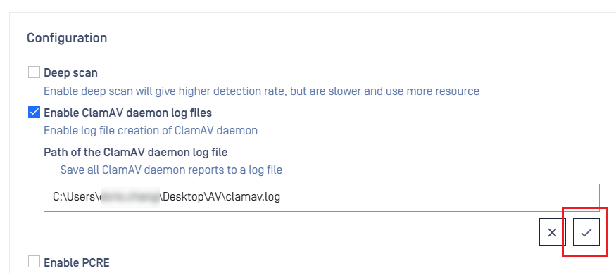Place cursor on 'C:\Users' in path field
The image size is (616, 273).
74,197
